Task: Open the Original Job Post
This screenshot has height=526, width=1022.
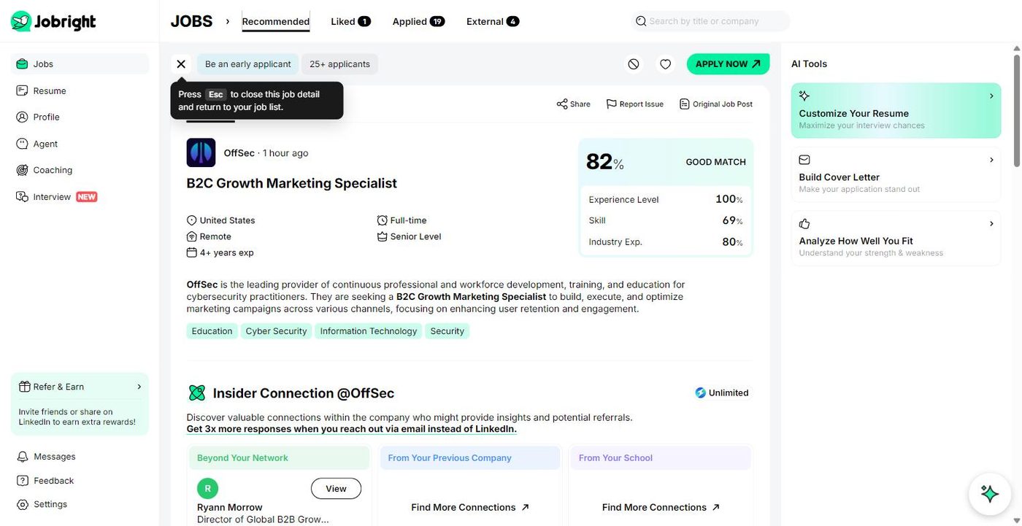Action: [x=716, y=104]
